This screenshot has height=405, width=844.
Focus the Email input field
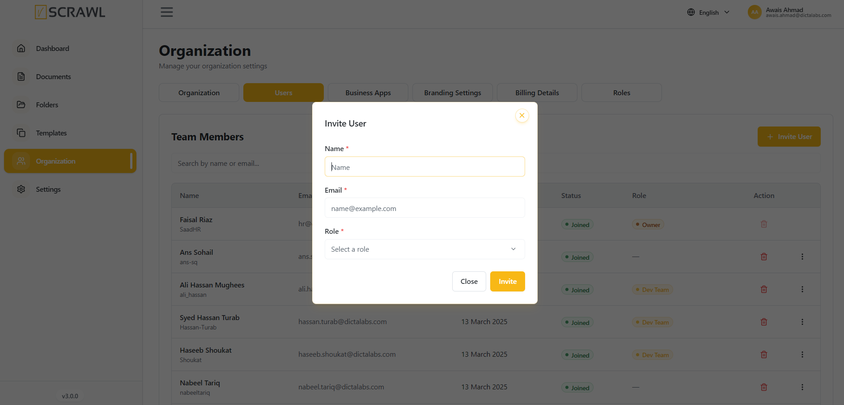coord(424,208)
